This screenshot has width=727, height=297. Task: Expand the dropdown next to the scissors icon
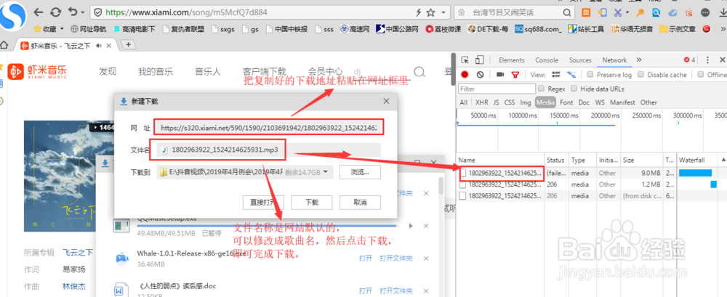[x=628, y=12]
